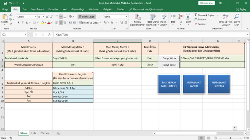This screenshot has width=250, height=140.
Task: Select cell with Bizim Firma A.Ş. 5
Action: 73,83
